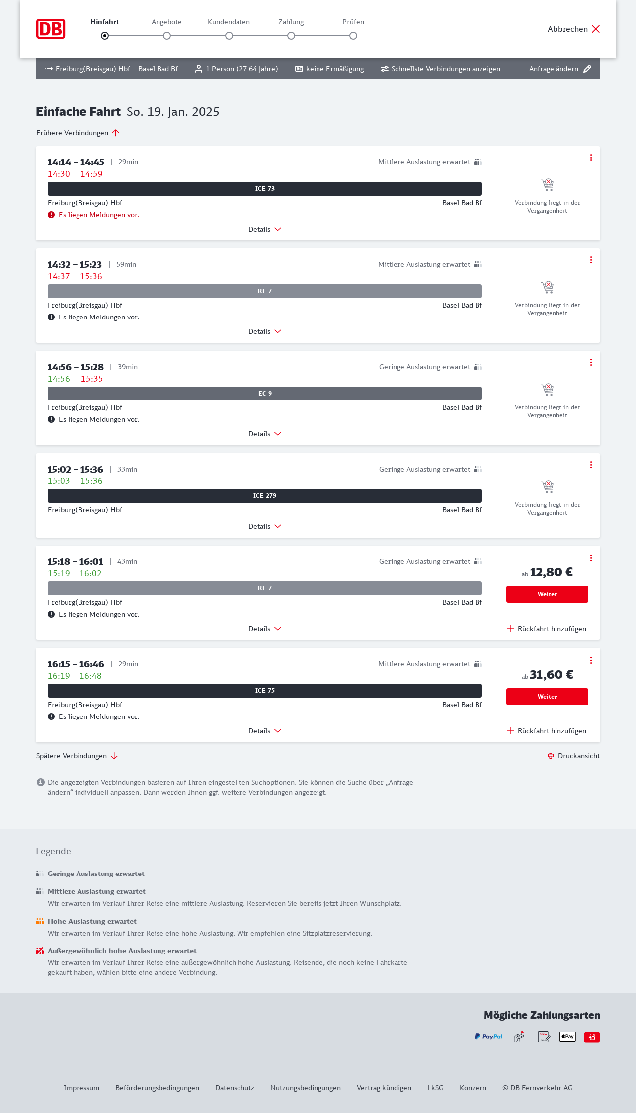636x1113 pixels.
Task: Click the Abbrechen X icon
Action: point(596,29)
